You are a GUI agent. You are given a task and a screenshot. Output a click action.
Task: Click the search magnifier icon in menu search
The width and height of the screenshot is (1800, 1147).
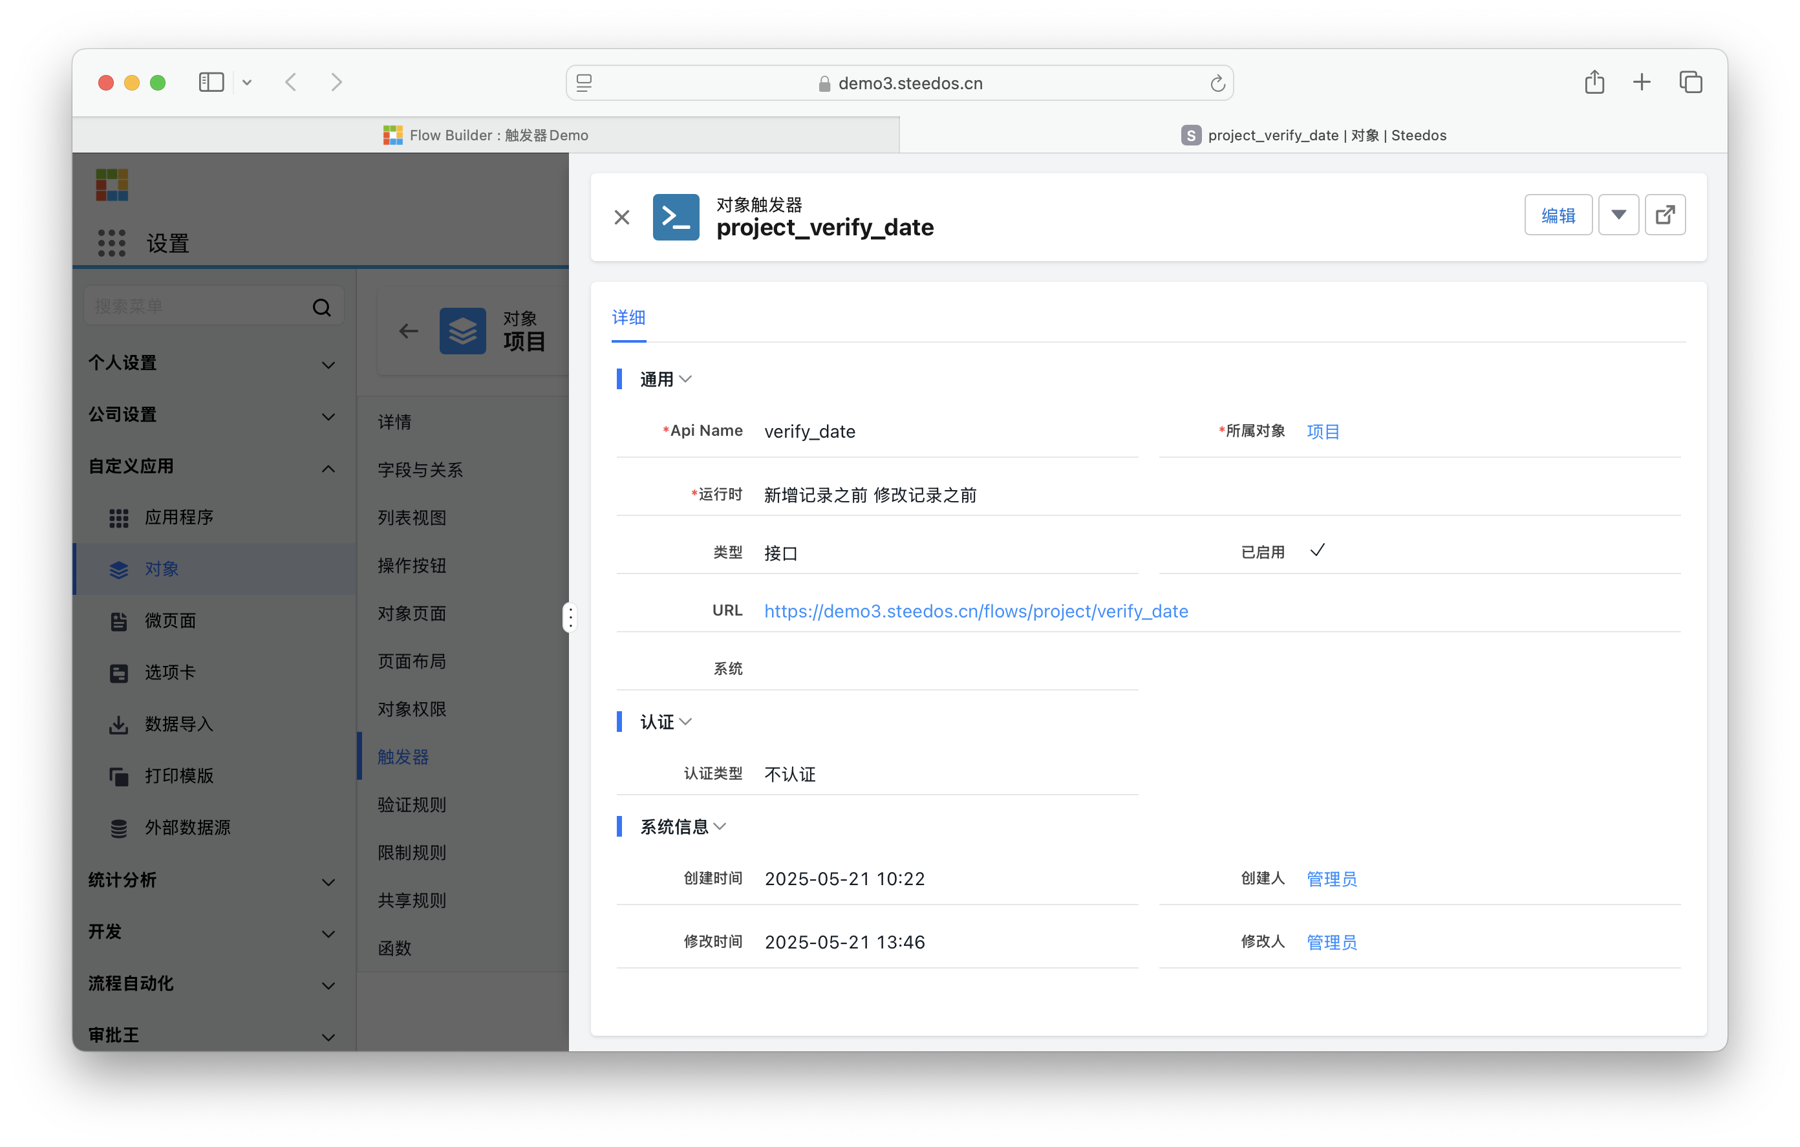(x=321, y=306)
